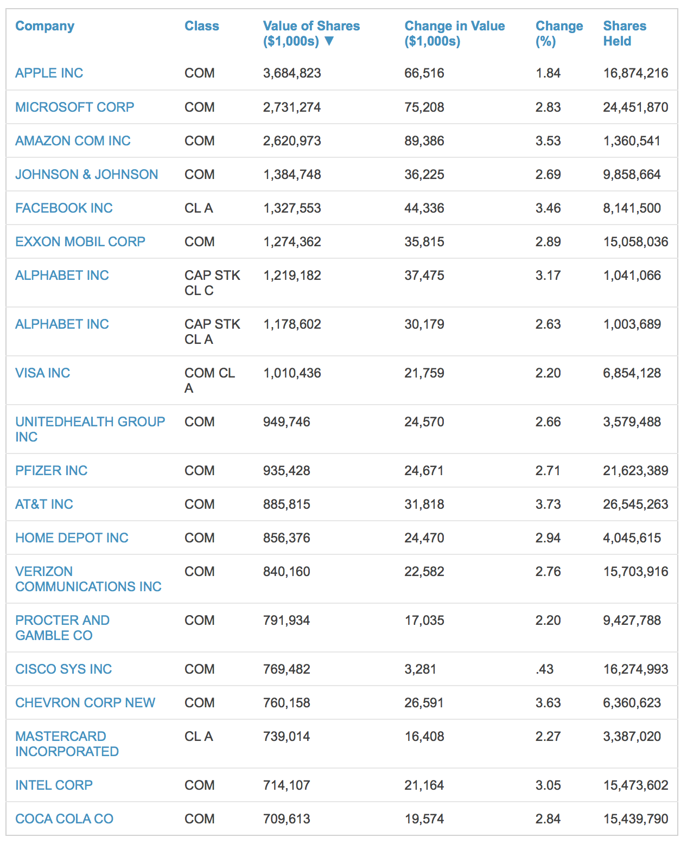
Task: Sort by Shares Held column header
Action: 625,34
